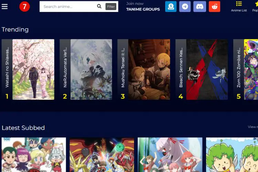
Task: Open the Discord group icon
Action: pyautogui.click(x=200, y=7)
